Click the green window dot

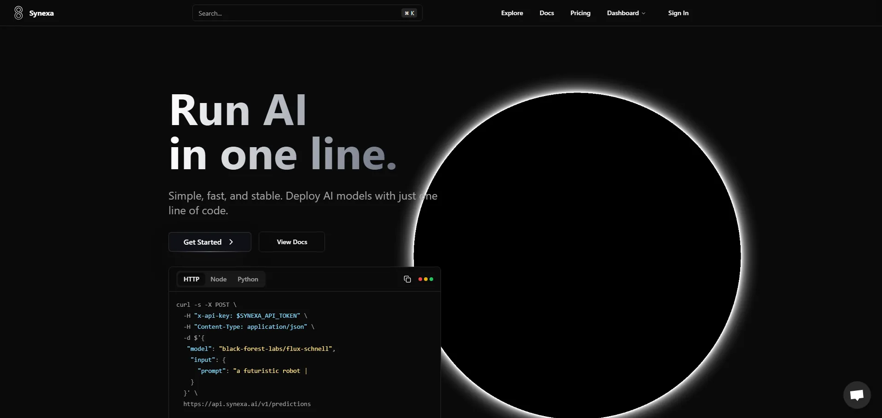point(431,279)
